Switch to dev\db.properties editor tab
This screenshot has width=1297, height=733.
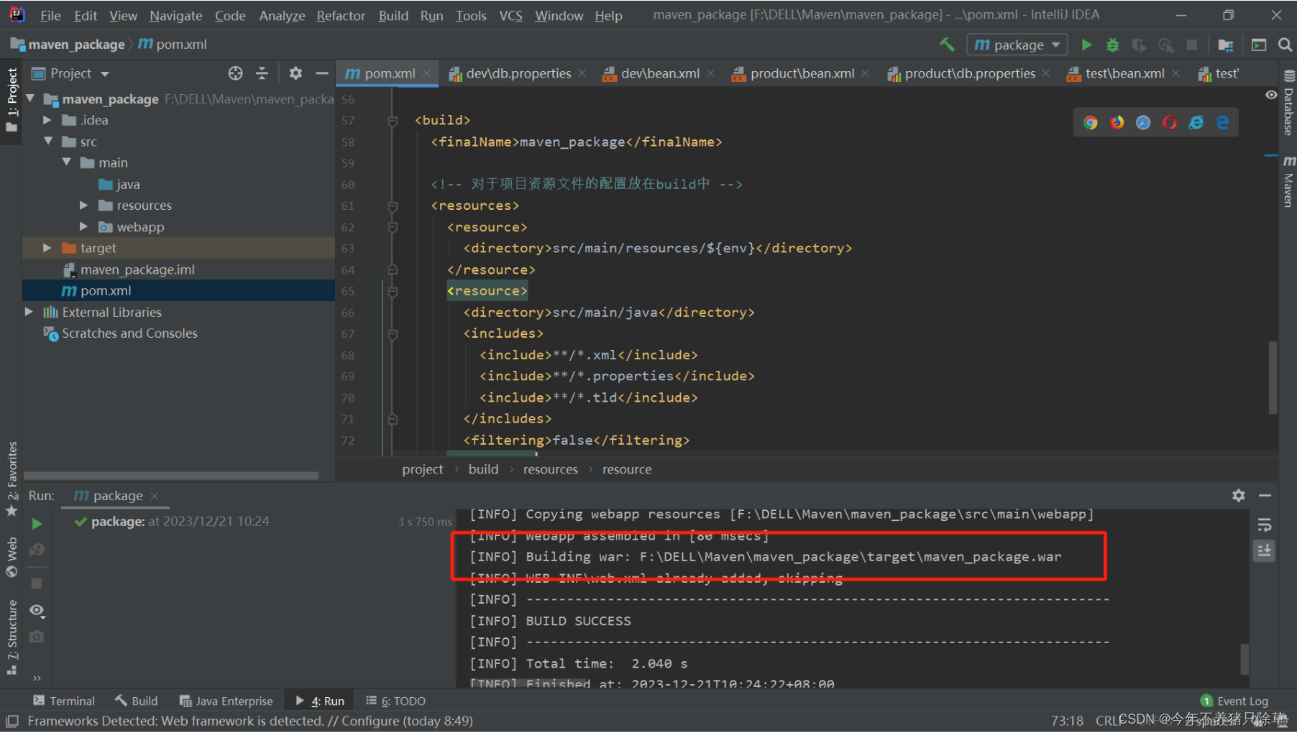coord(518,73)
